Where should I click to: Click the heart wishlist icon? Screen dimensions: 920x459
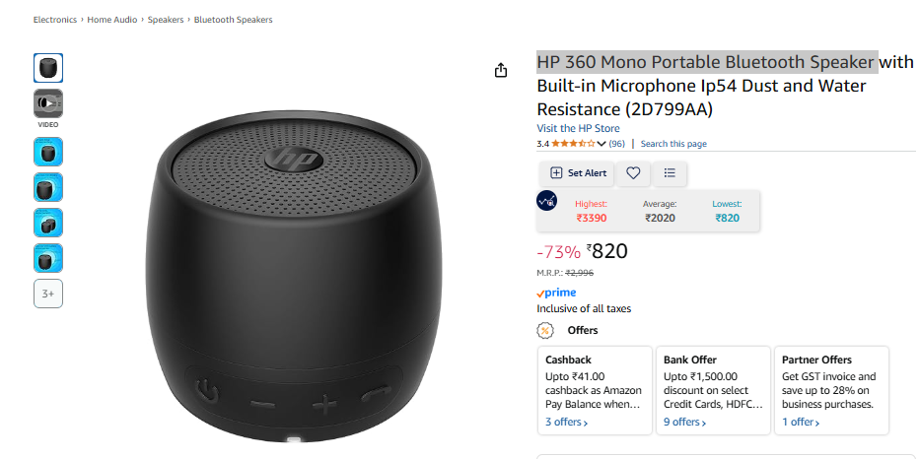[x=633, y=173]
